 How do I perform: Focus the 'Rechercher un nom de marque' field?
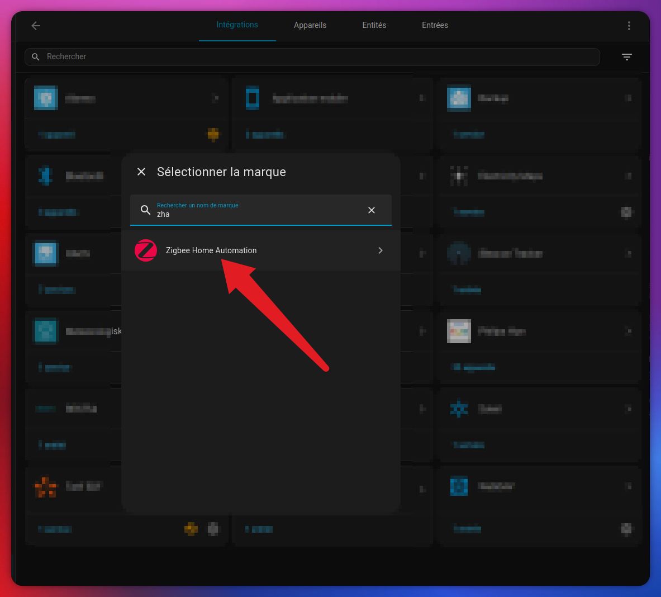[x=257, y=214]
